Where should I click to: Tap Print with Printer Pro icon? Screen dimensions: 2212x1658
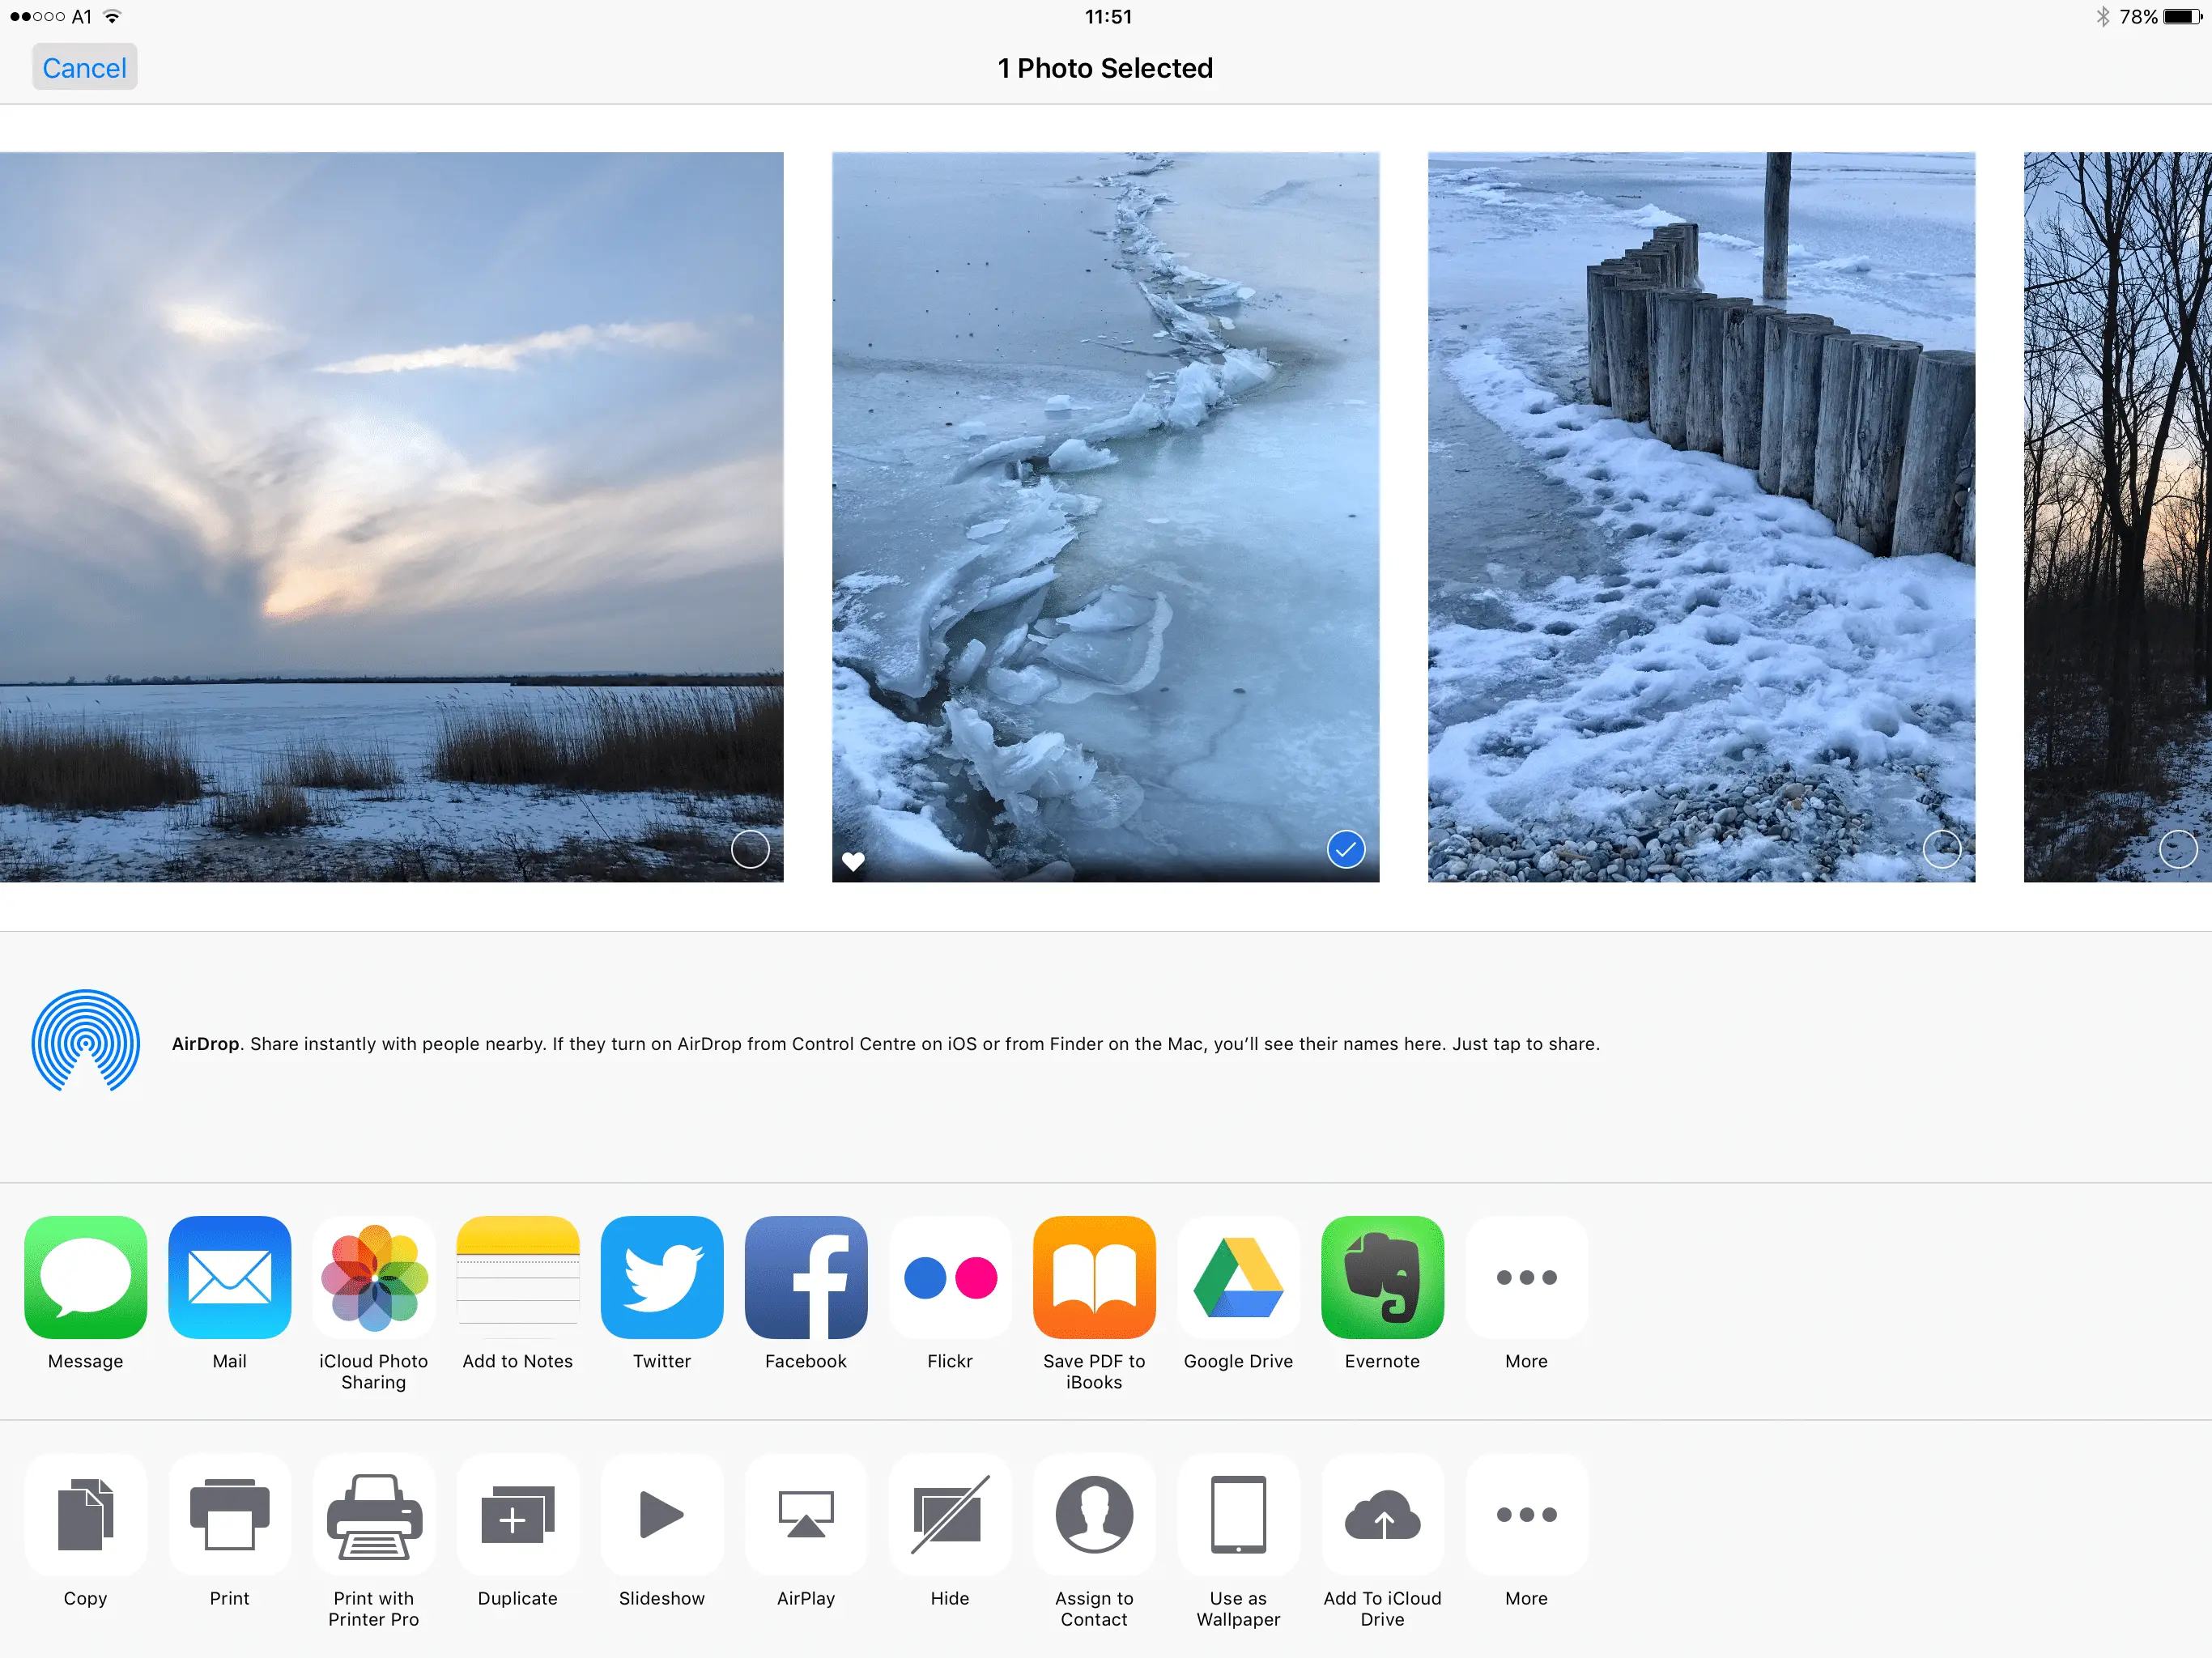pyautogui.click(x=373, y=1514)
